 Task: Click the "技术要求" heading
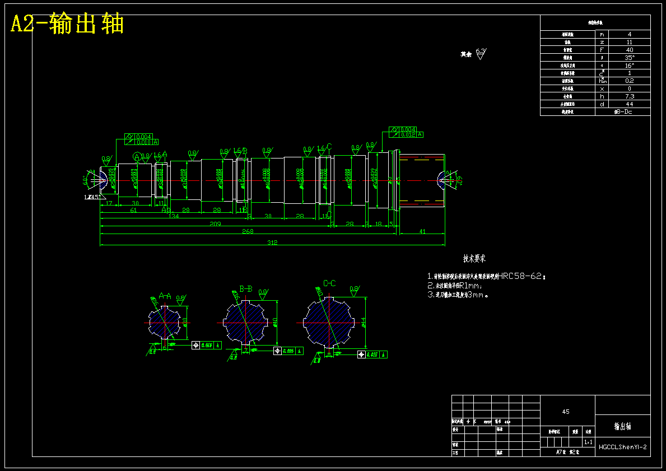[474, 259]
